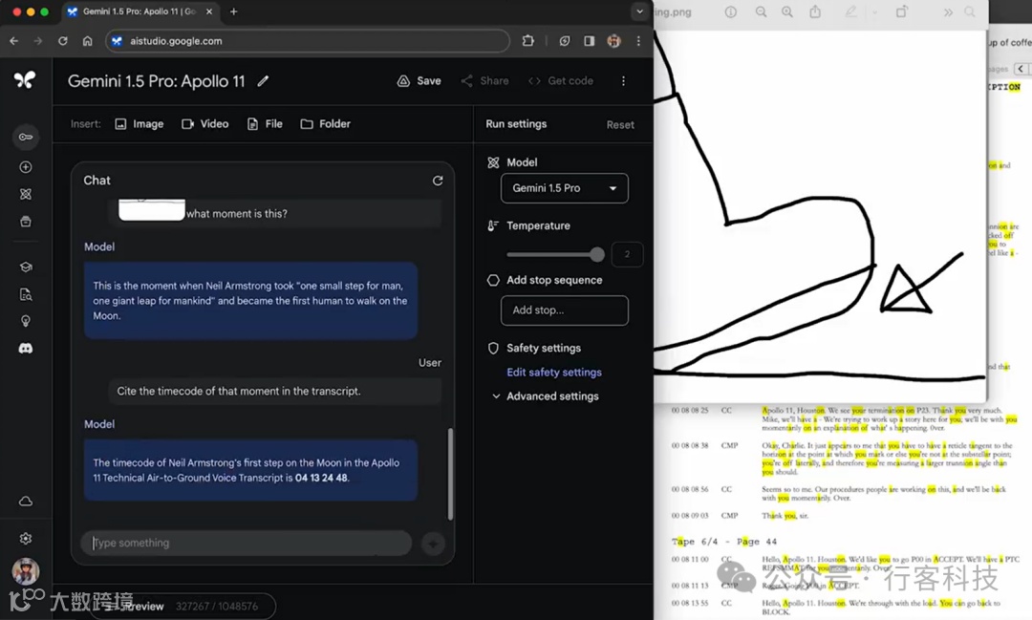The image size is (1032, 620).
Task: Open the settings gear in sidebar
Action: (26, 539)
